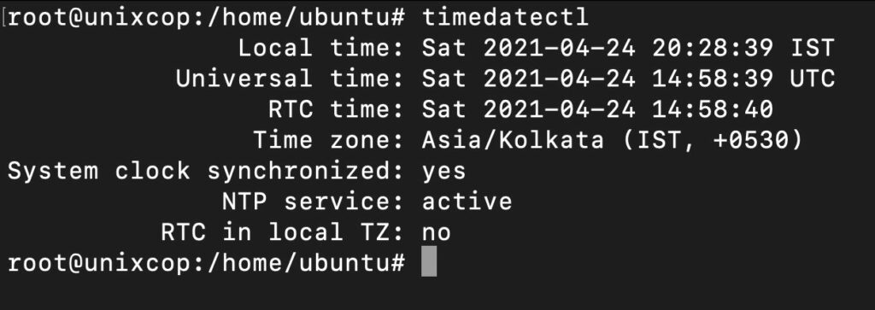The height and width of the screenshot is (310, 875).
Task: Click the 2021-04-24 date on Local time line
Action: [x=559, y=49]
